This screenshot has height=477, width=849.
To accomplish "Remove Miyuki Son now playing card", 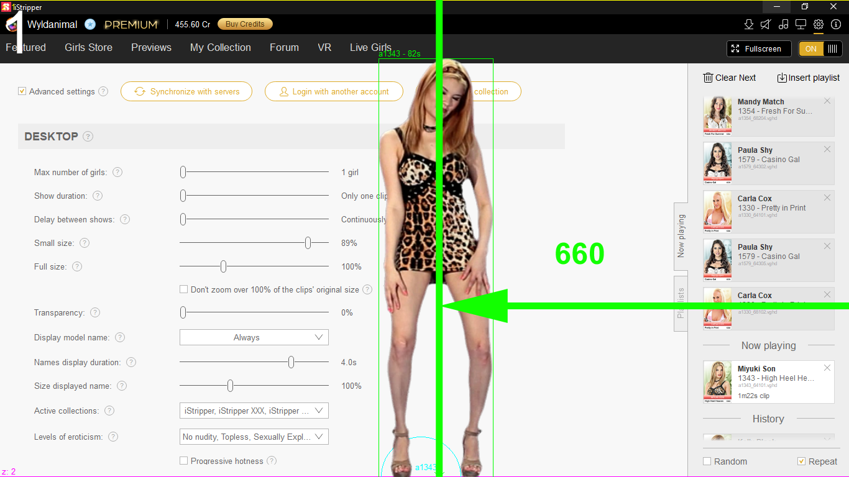I will pos(827,368).
